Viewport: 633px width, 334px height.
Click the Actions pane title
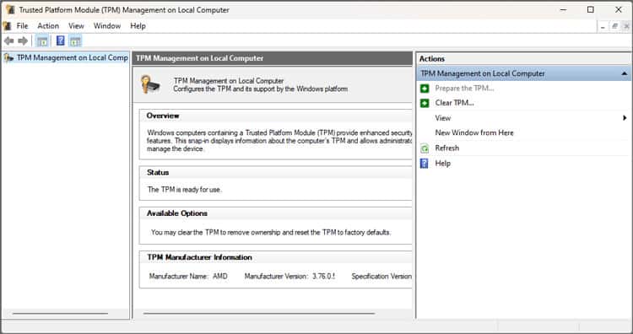[431, 59]
